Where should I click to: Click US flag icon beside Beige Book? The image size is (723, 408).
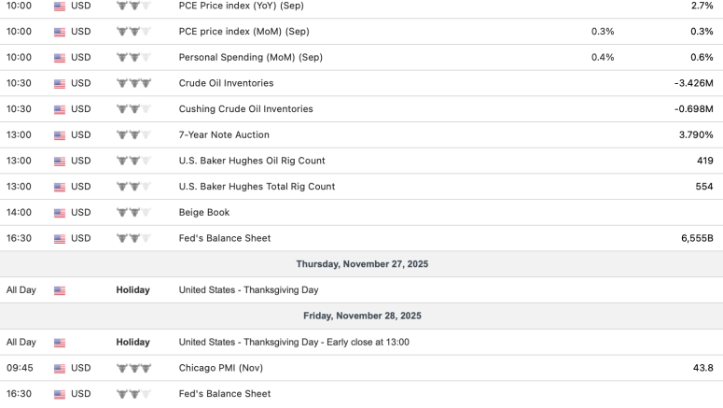click(x=60, y=213)
